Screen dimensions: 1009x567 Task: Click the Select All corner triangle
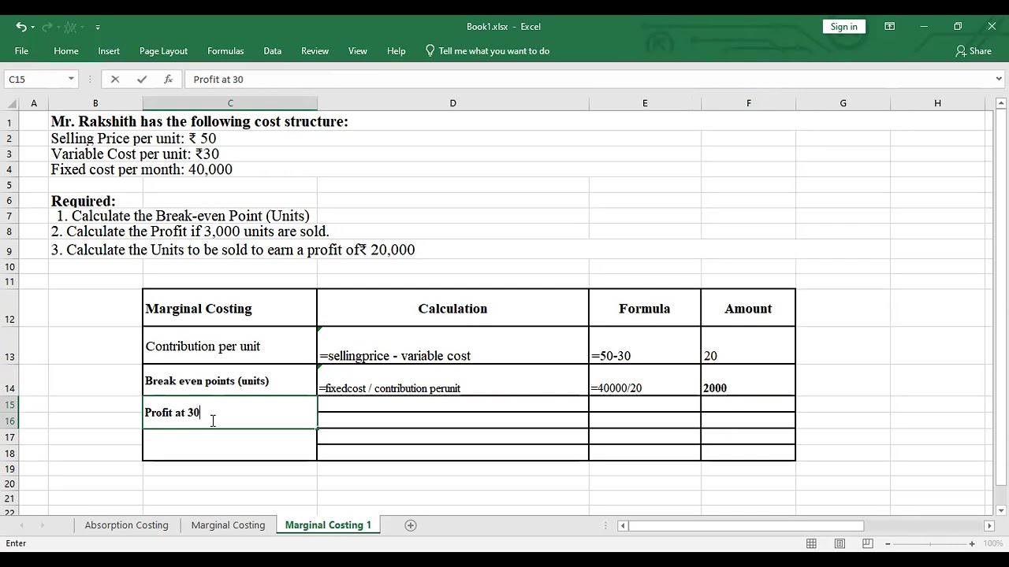tap(11, 103)
